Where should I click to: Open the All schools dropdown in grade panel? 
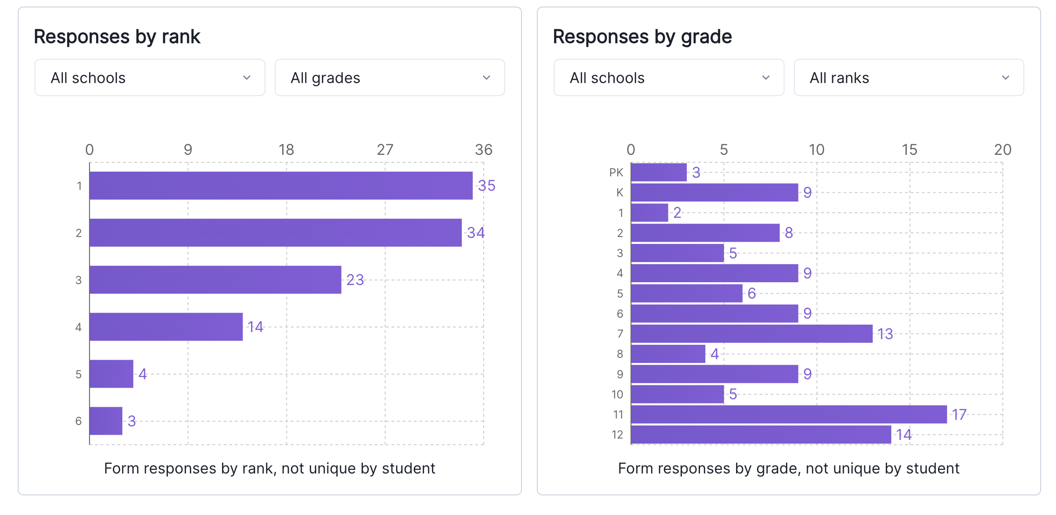coord(668,77)
